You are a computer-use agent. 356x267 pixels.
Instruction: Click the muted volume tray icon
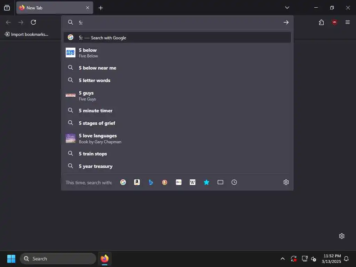[x=314, y=259]
